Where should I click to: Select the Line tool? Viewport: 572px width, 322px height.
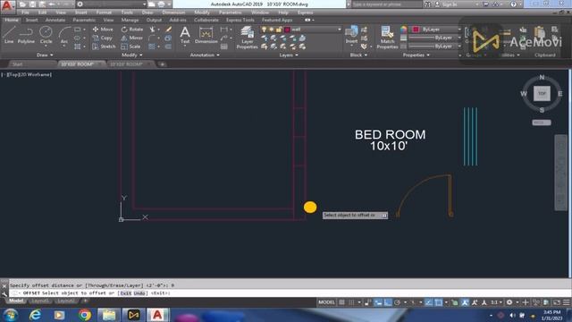tap(9, 35)
